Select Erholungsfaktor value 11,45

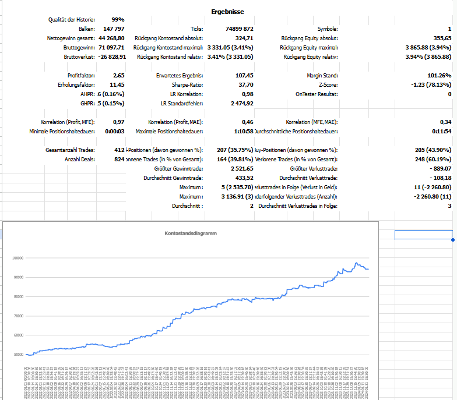[x=117, y=85]
